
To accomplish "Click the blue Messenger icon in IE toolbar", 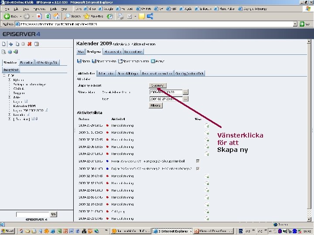I will [150, 16].
